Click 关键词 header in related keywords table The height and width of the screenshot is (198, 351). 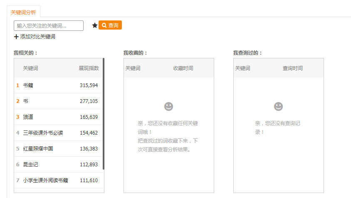(x=30, y=68)
